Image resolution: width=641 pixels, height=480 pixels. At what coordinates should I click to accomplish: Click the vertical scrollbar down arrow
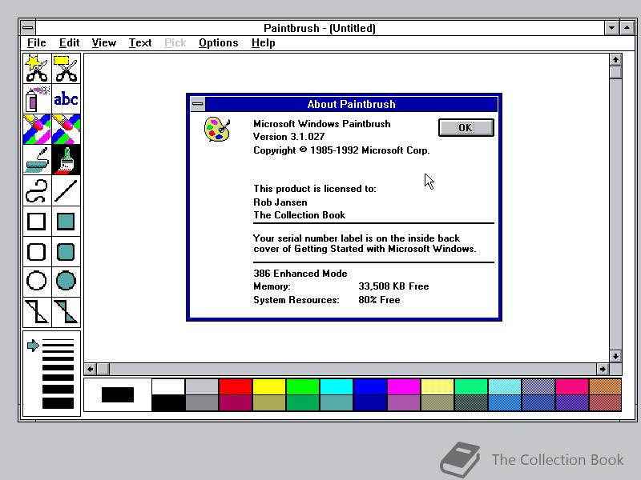click(x=615, y=356)
